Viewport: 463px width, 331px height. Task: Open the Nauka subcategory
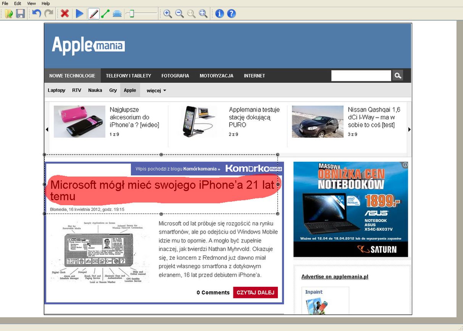coord(95,90)
